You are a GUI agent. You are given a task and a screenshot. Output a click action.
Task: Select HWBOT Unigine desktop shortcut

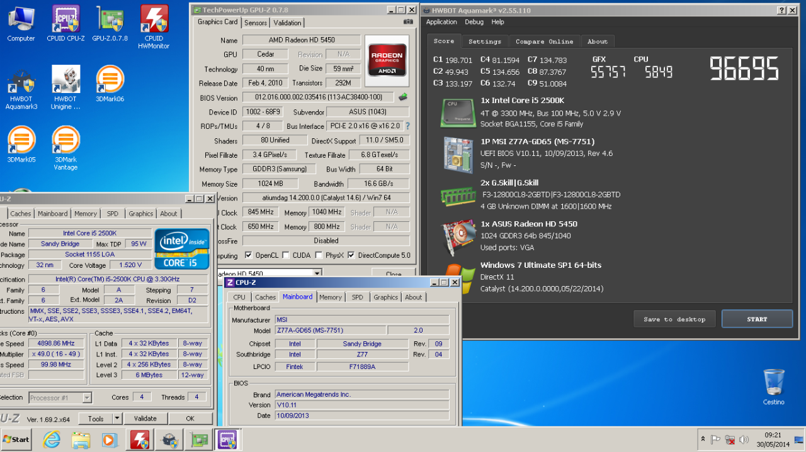coord(65,88)
